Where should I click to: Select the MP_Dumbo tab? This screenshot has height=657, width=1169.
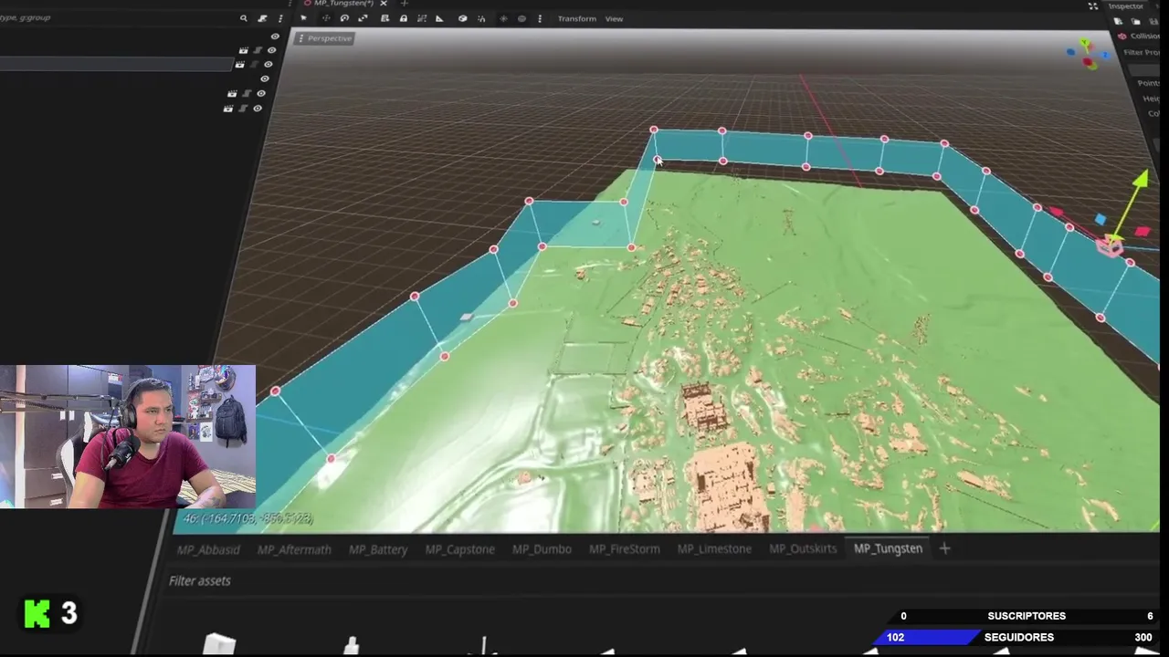point(542,549)
